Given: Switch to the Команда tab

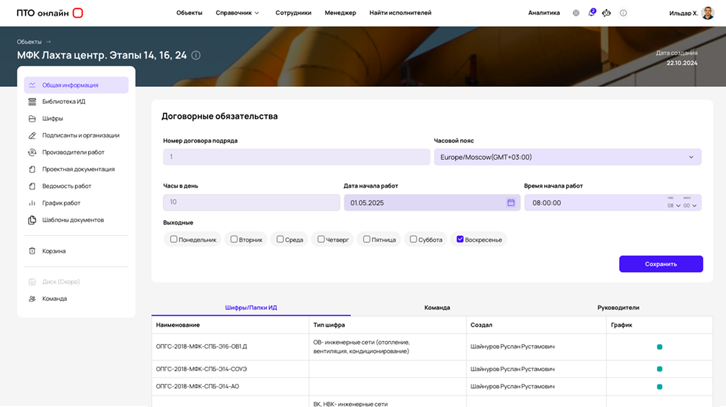Looking at the screenshot, I should click(x=437, y=308).
